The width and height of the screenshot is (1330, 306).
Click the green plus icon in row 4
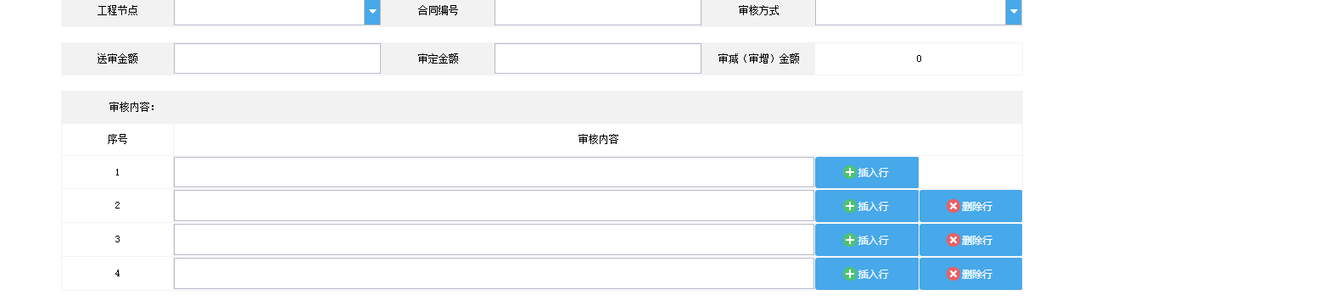(849, 274)
